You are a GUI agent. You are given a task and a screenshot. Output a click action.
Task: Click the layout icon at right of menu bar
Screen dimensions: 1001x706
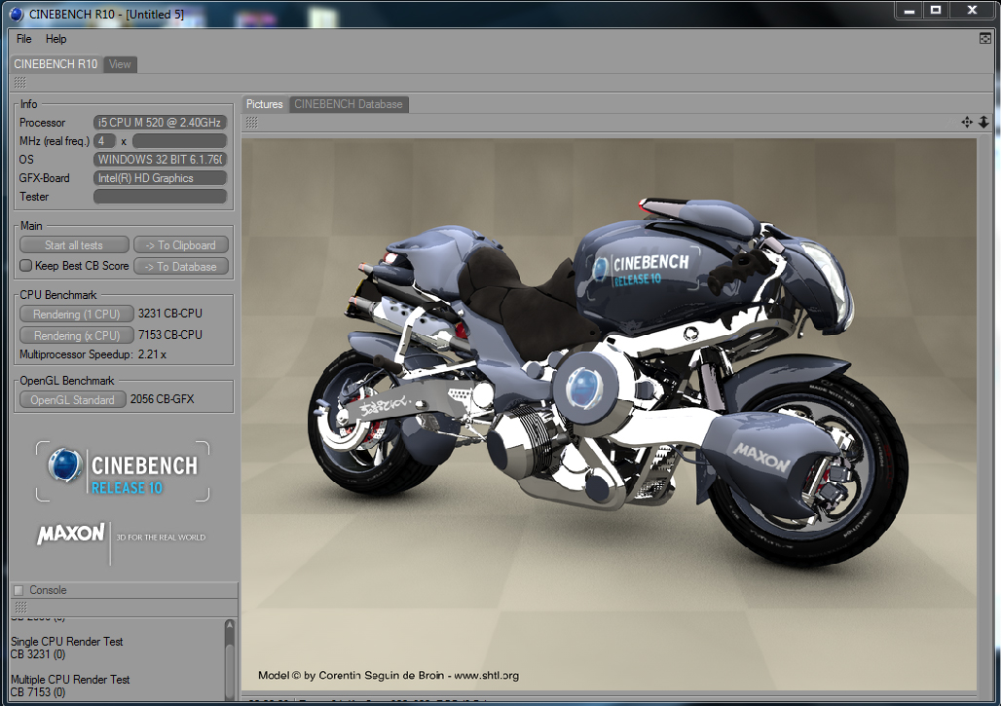(985, 39)
